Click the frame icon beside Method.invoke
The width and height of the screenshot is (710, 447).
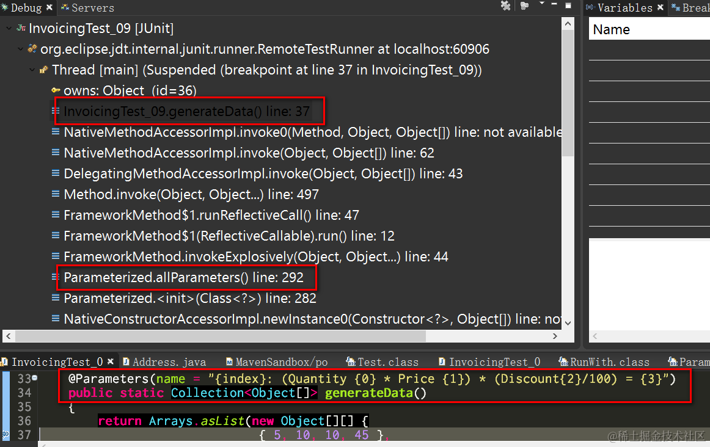[55, 194]
